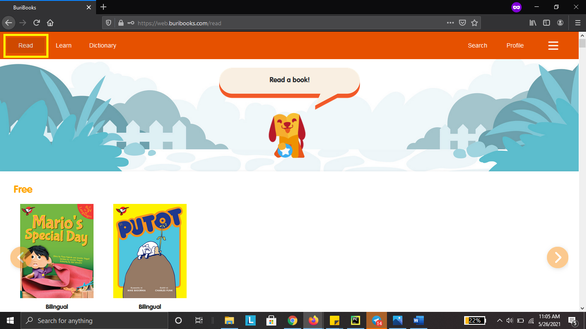This screenshot has height=329, width=586.
Task: Open Wi-Fi network settings in the tray
Action: 531,320
